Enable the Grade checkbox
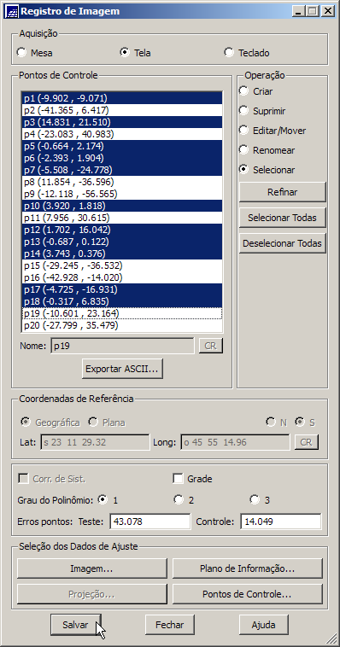Screen dimensions: 340x647 (178, 479)
